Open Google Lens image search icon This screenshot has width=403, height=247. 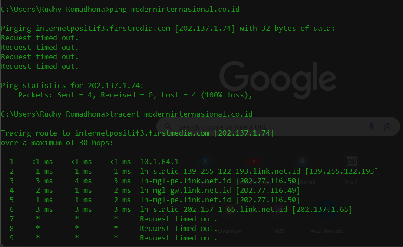(x=387, y=127)
